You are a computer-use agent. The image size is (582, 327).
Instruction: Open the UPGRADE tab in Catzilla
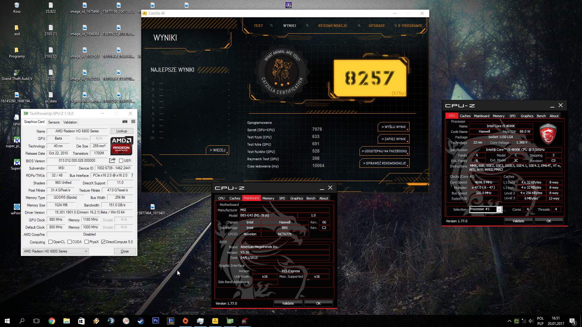point(377,26)
